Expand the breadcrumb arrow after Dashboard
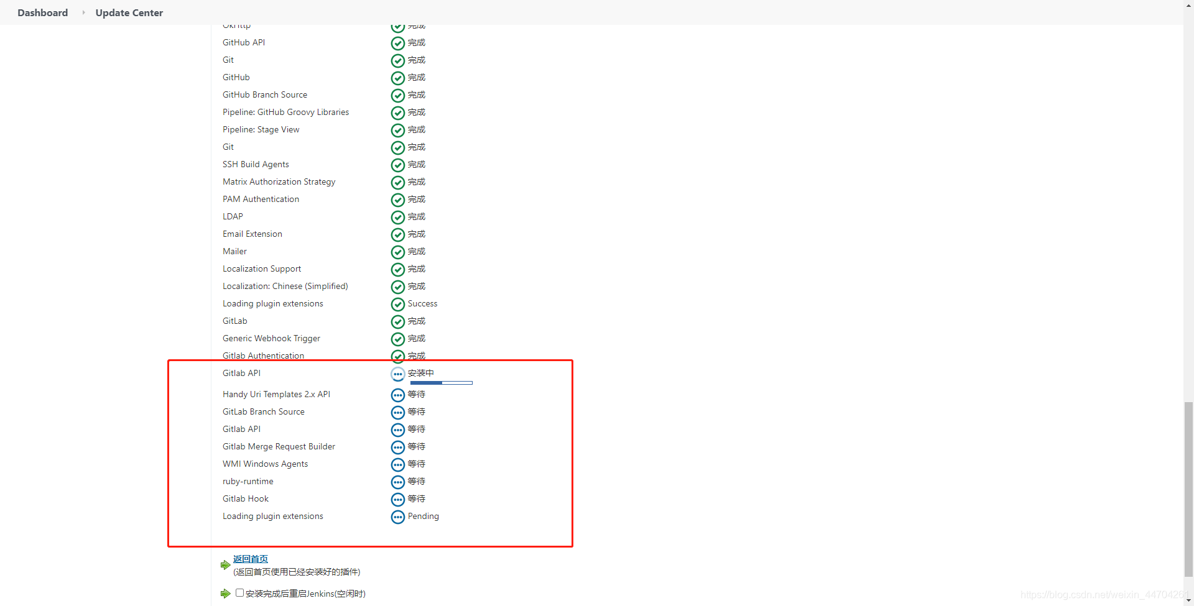Image resolution: width=1194 pixels, height=606 pixels. [83, 12]
